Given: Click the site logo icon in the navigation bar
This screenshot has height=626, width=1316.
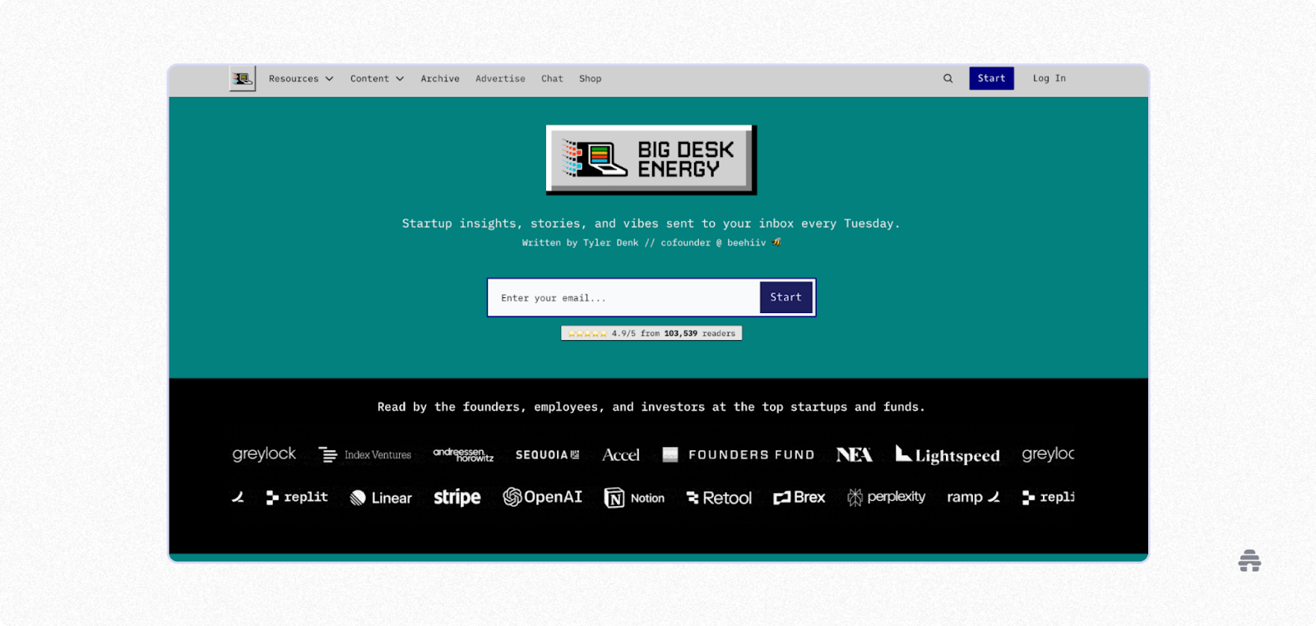Looking at the screenshot, I should click(242, 79).
